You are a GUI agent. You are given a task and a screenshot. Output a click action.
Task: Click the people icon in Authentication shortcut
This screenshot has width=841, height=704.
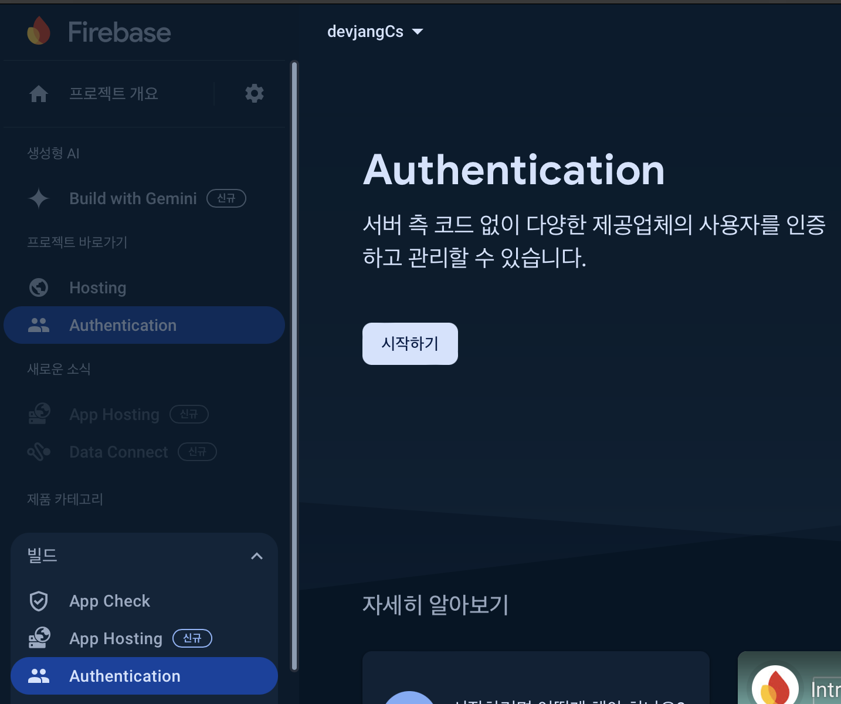point(39,325)
